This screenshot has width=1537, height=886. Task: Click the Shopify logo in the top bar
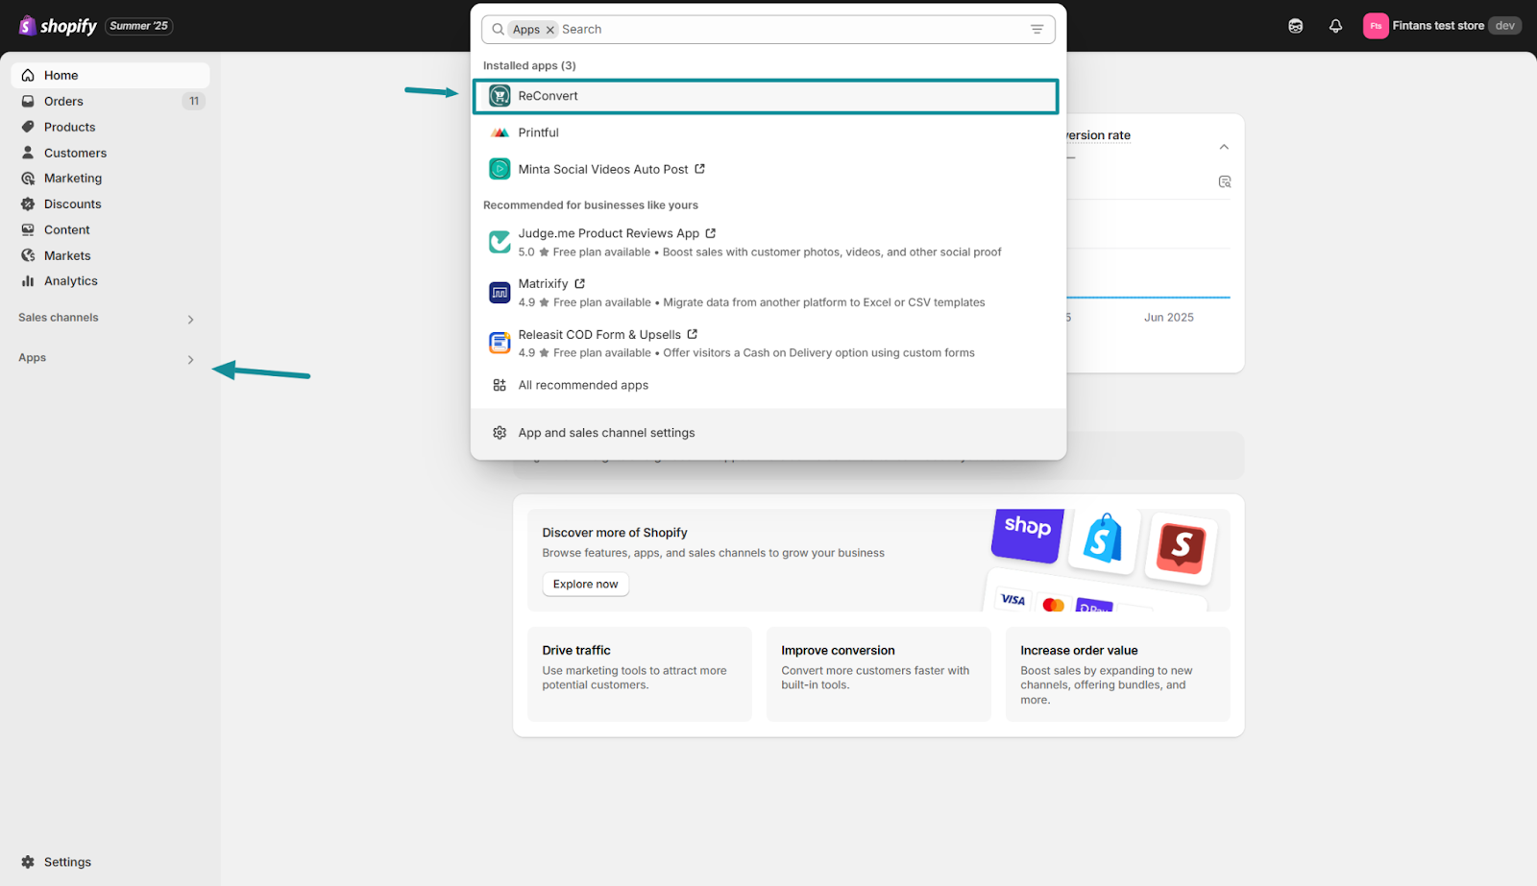(58, 26)
